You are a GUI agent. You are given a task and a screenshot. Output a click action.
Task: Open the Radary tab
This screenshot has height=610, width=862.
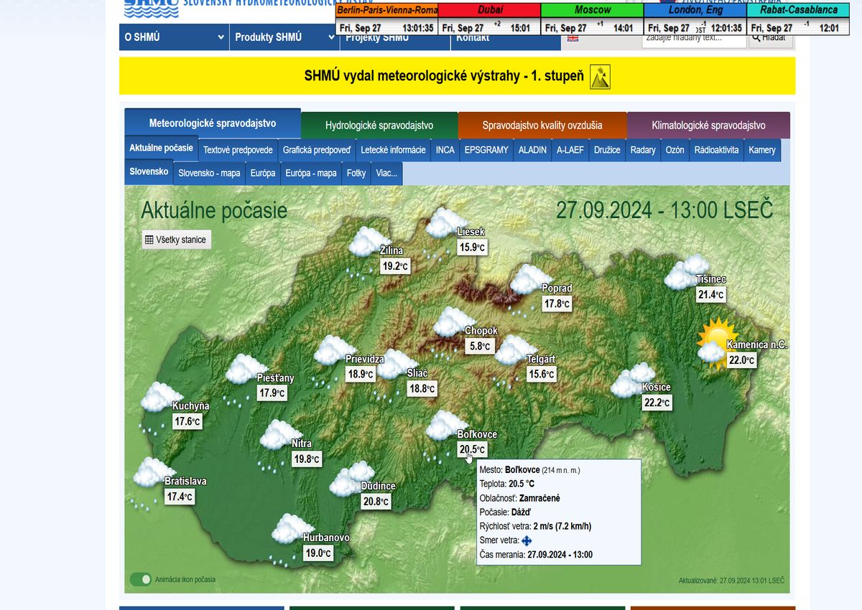(642, 150)
